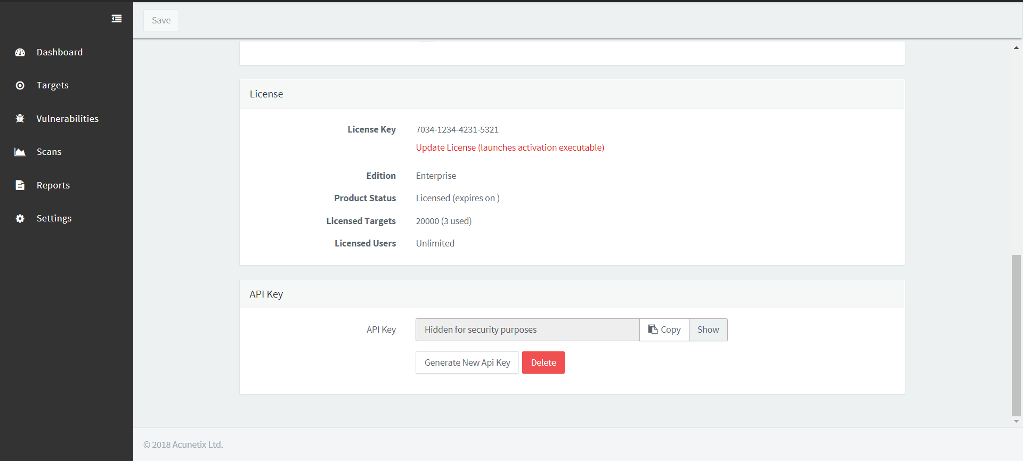The image size is (1023, 461).
Task: Show the hidden API key
Action: click(708, 330)
